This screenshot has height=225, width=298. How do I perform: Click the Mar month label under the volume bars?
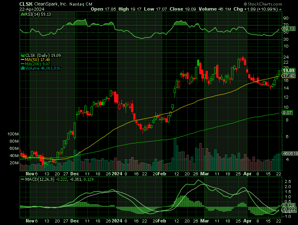click(204, 174)
